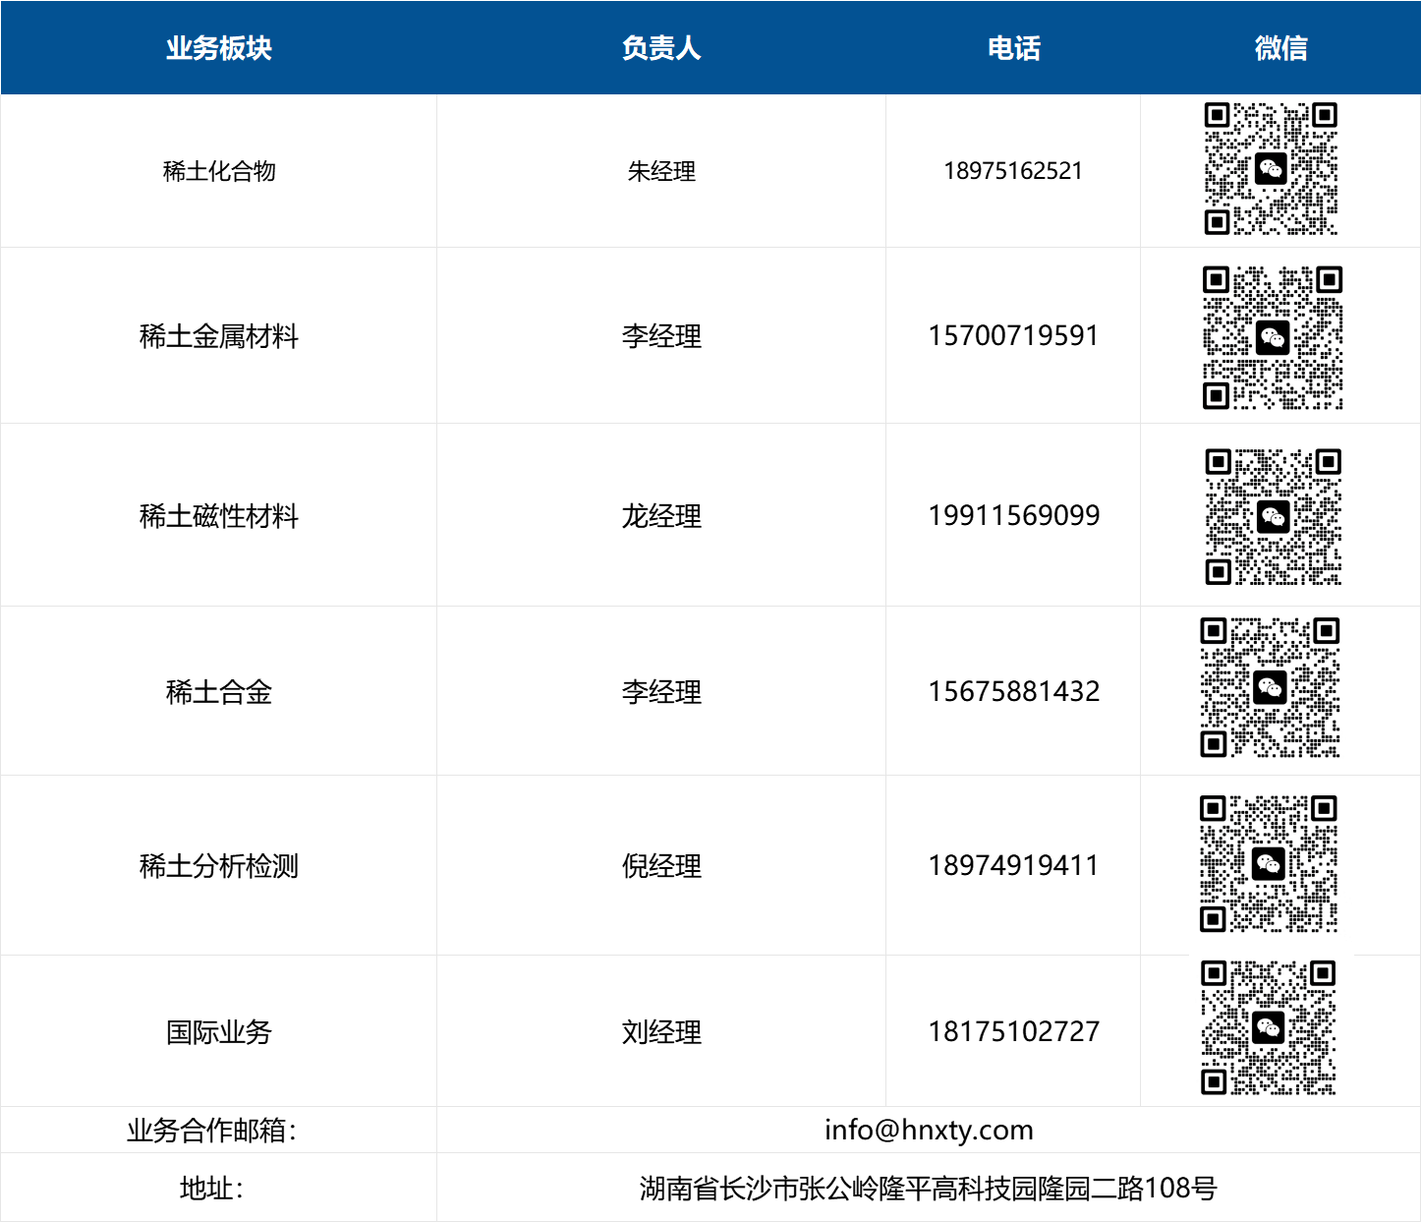Viewport: 1421px width, 1222px height.
Task: Click phone number 15675881432
Action: tap(1013, 692)
